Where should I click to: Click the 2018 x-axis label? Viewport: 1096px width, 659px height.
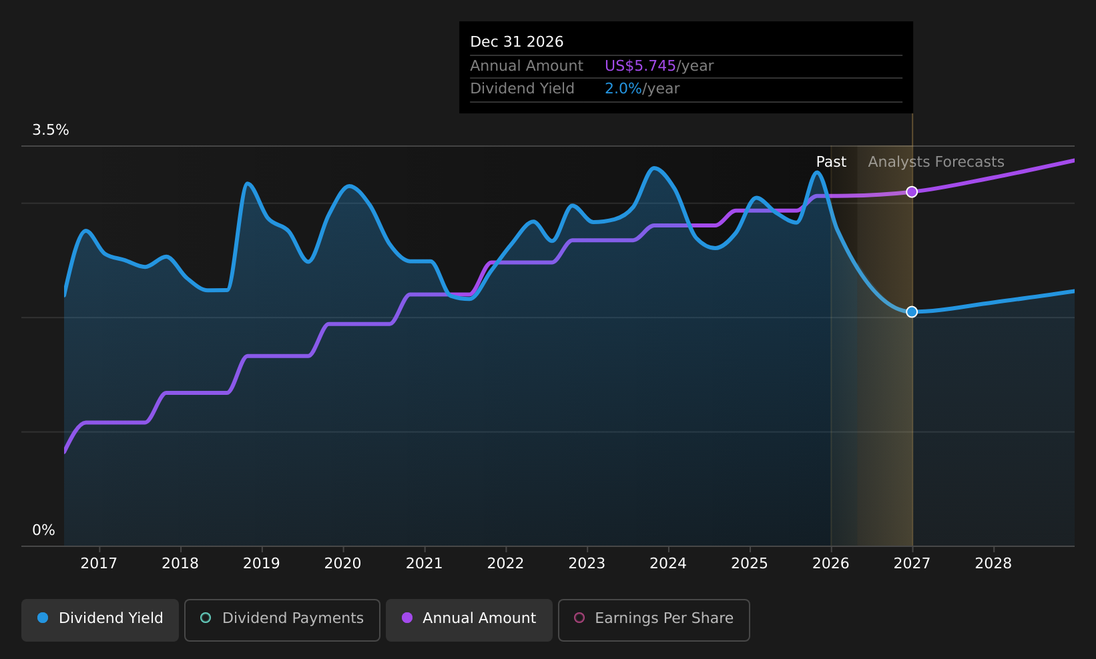click(180, 564)
